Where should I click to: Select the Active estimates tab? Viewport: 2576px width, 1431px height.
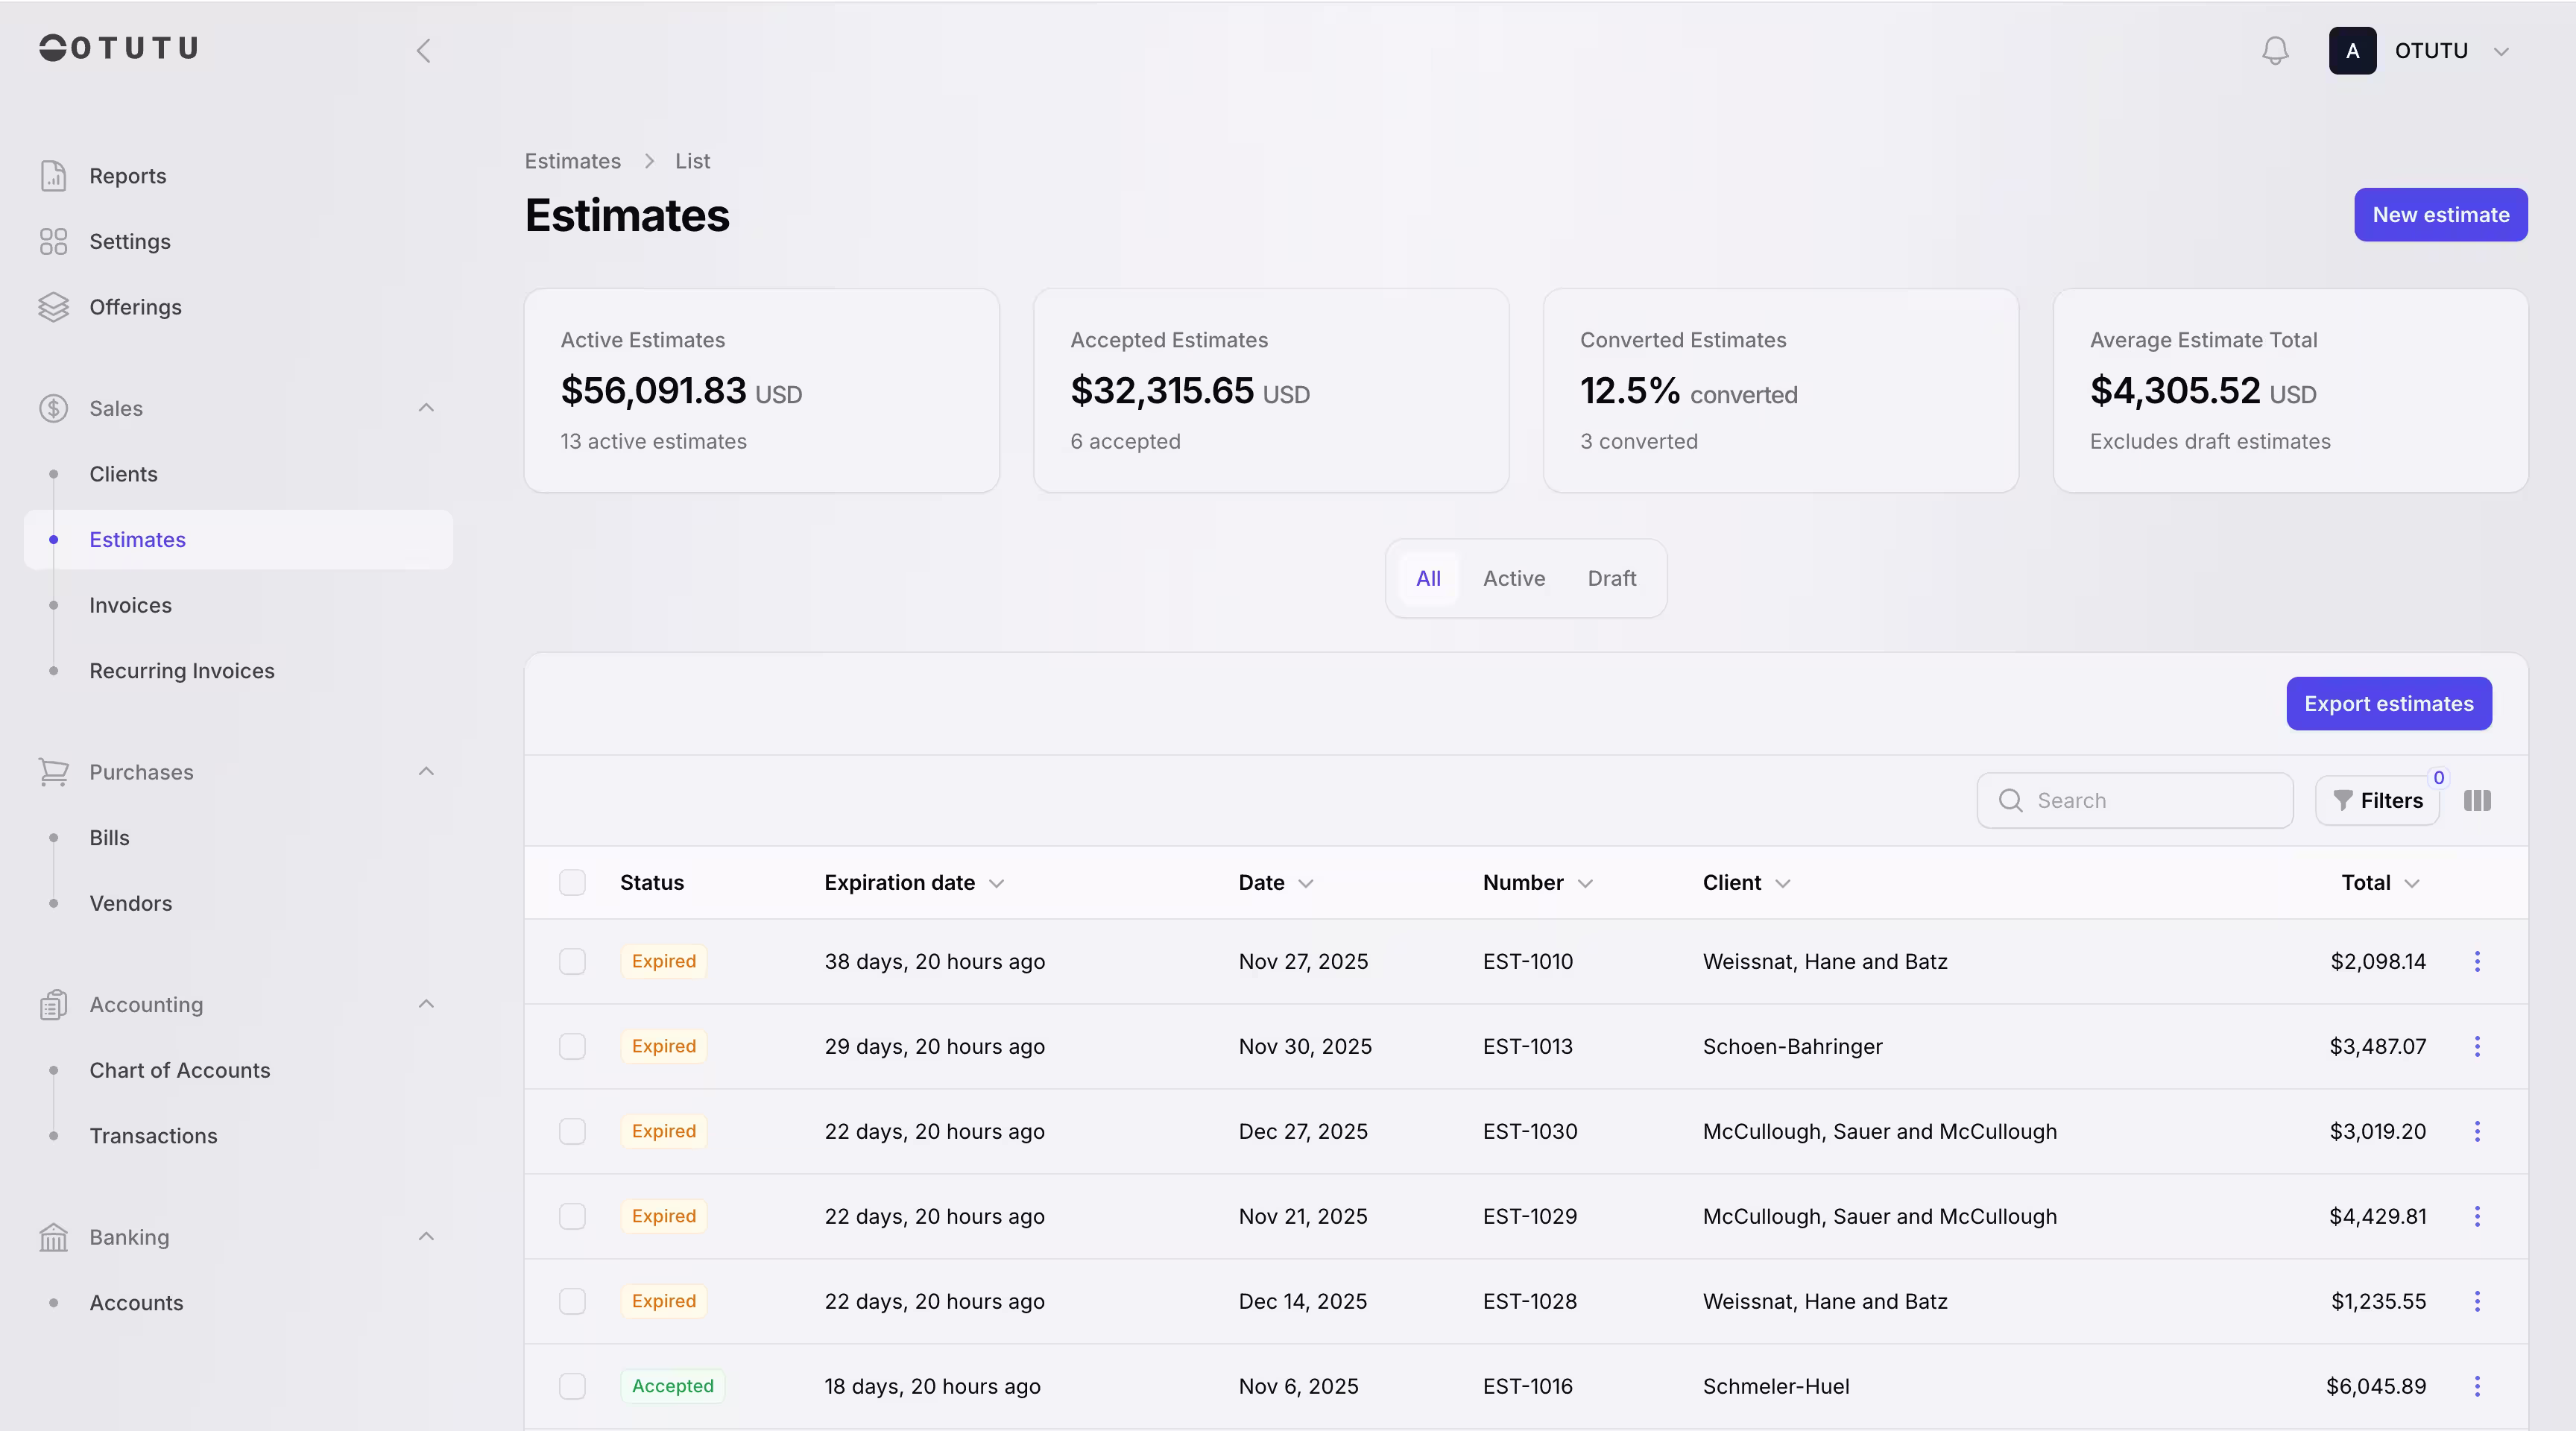[1513, 577]
